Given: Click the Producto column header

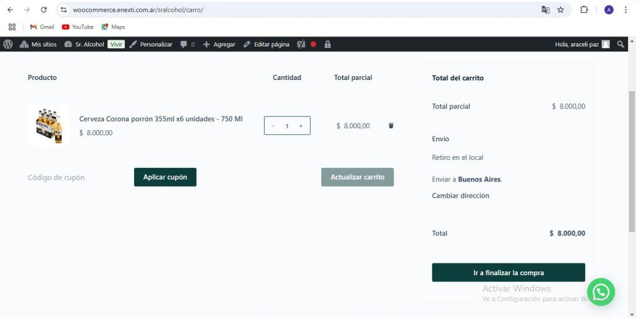Looking at the screenshot, I should pyautogui.click(x=42, y=77).
